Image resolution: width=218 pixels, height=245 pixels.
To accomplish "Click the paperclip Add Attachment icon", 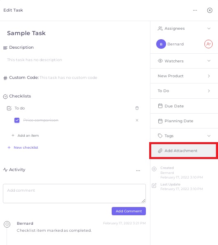I will [160, 151].
